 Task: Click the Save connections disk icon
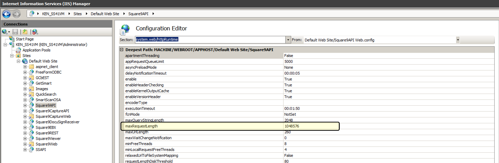pyautogui.click(x=15, y=32)
